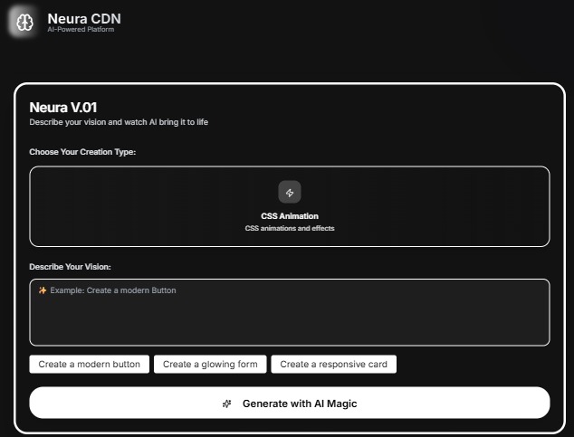Choose the 'Create a glowing form' suggestion
The image size is (574, 437).
click(210, 365)
